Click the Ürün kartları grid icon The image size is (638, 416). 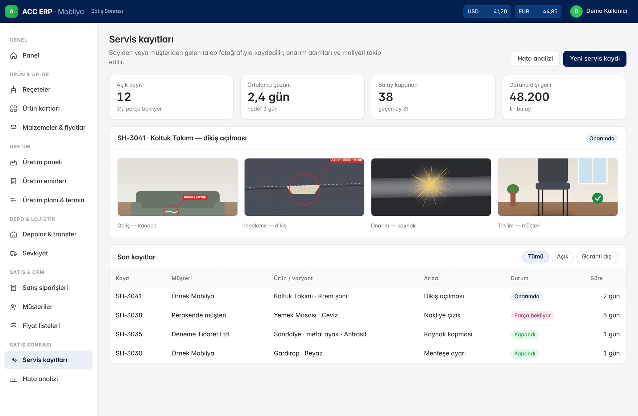click(x=13, y=109)
